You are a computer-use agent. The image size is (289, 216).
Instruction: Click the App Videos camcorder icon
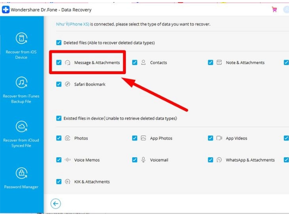(219, 138)
